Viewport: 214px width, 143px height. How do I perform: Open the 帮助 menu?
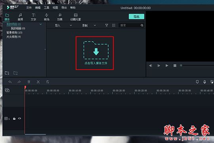[x=73, y=8]
